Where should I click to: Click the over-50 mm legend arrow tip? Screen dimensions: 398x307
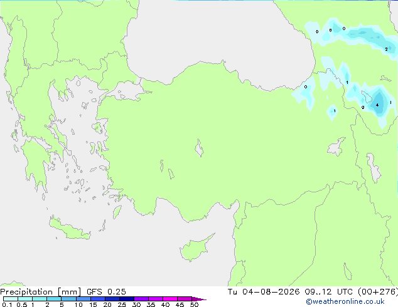199,299
